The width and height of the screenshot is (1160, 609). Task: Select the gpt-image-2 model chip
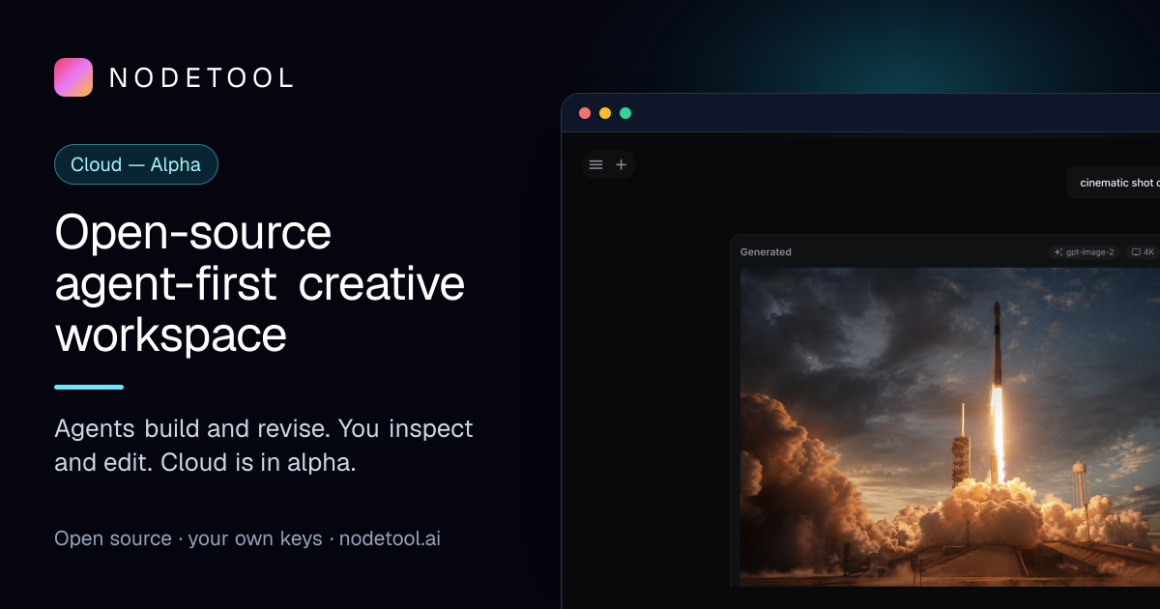[1085, 252]
